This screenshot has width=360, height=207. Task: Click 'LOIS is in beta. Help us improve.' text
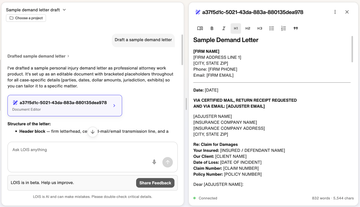click(42, 183)
